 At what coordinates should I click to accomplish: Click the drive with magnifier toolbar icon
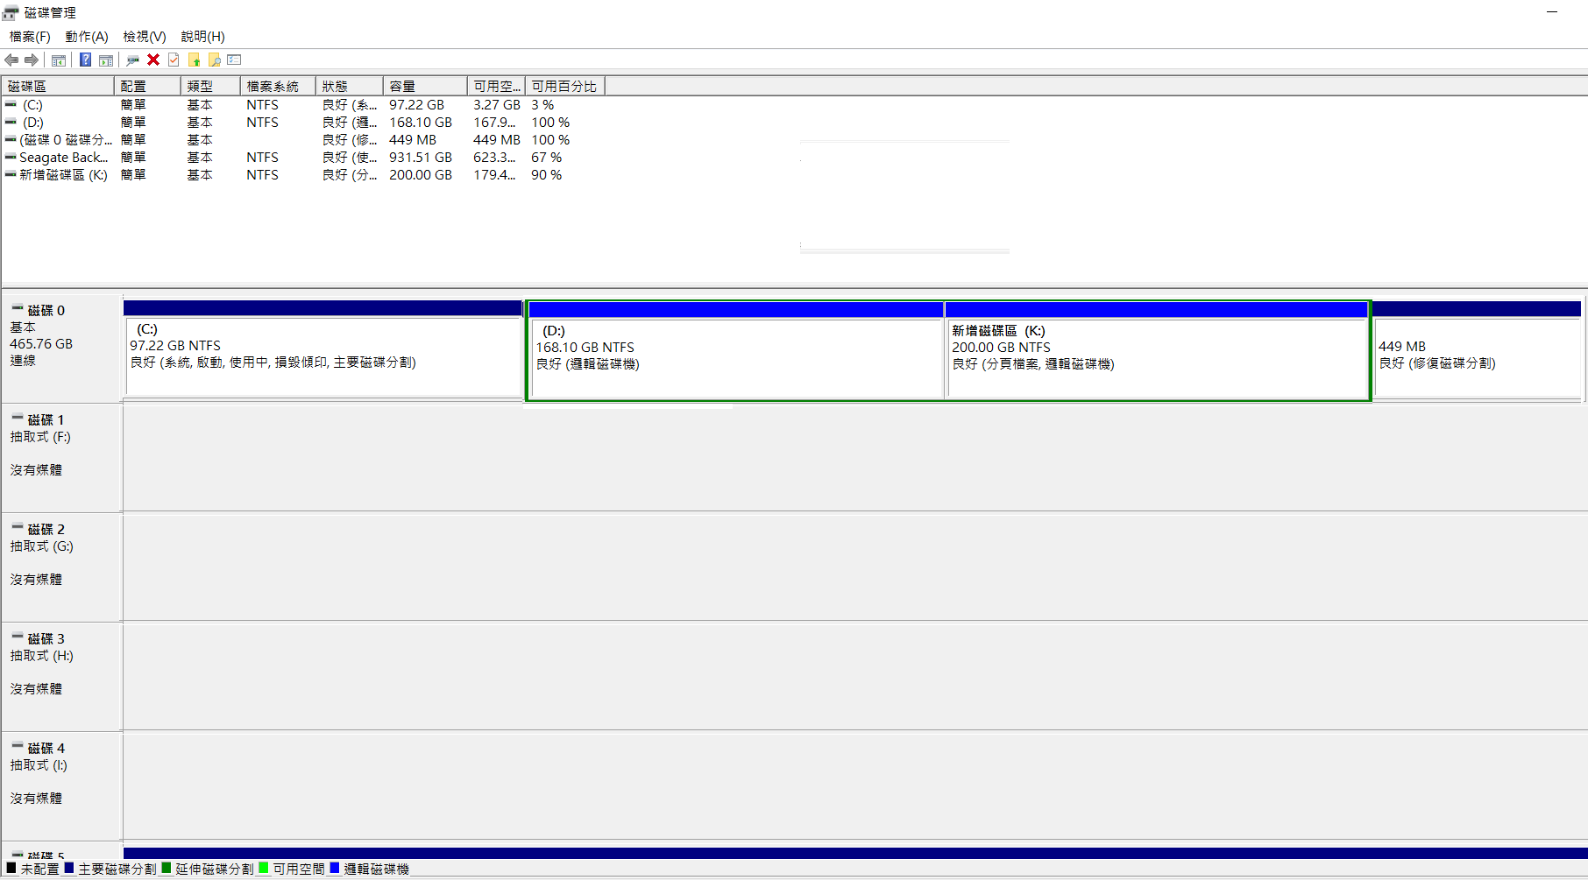[x=132, y=60]
